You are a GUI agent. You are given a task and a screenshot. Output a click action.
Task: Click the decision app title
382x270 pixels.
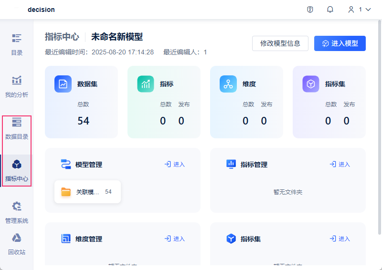click(41, 10)
